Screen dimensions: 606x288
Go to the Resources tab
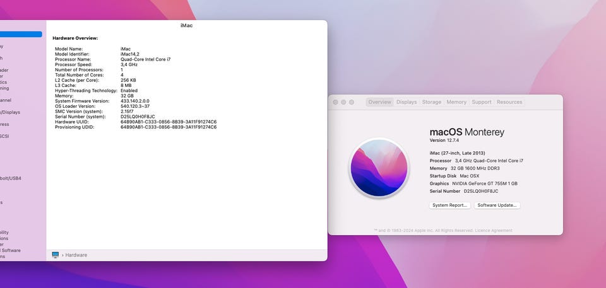(x=509, y=102)
